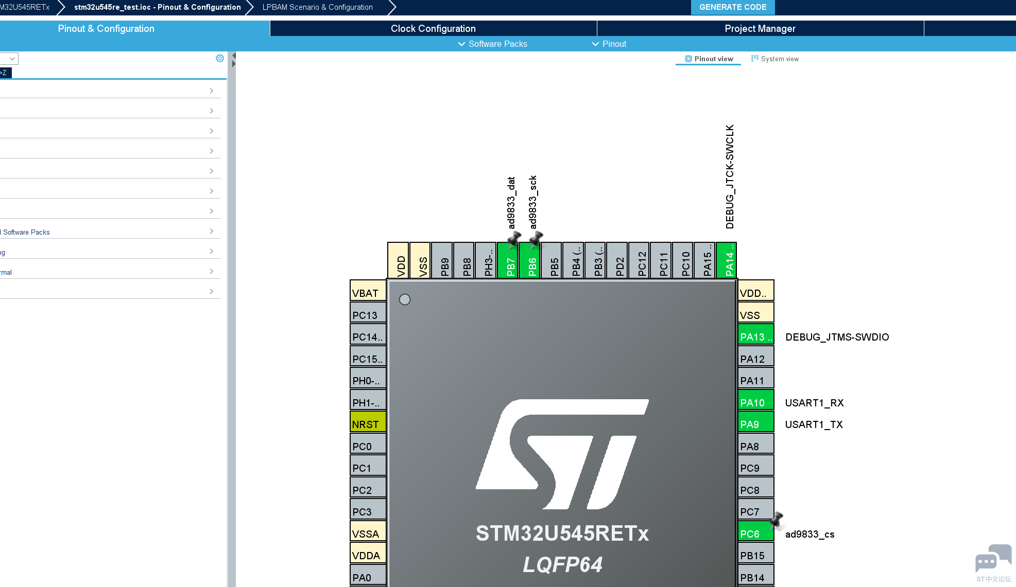Click the USART1_TX signal label
This screenshot has width=1016, height=587.
click(x=814, y=424)
